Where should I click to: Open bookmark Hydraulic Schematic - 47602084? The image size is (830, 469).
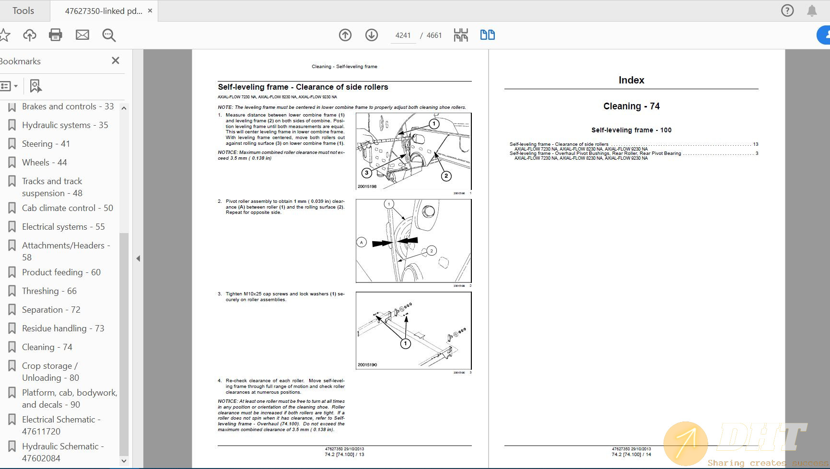(63, 452)
